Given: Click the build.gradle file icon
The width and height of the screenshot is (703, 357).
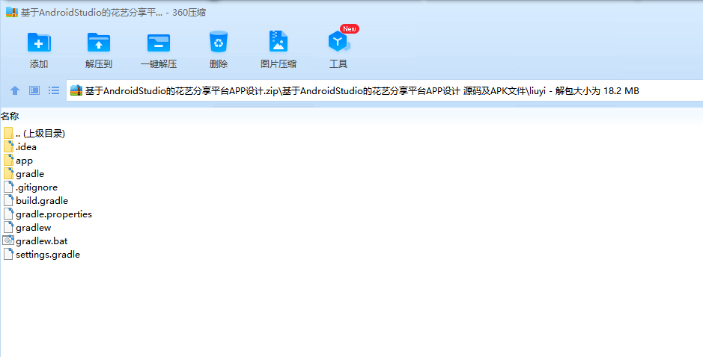Looking at the screenshot, I should tap(8, 200).
